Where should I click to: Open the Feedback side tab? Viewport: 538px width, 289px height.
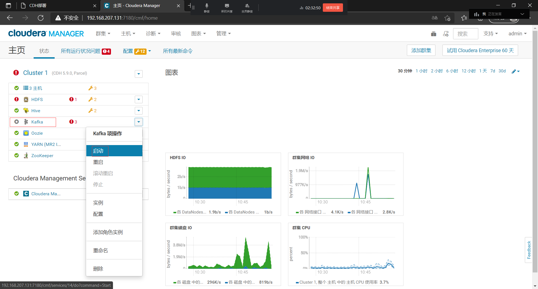tap(529, 250)
